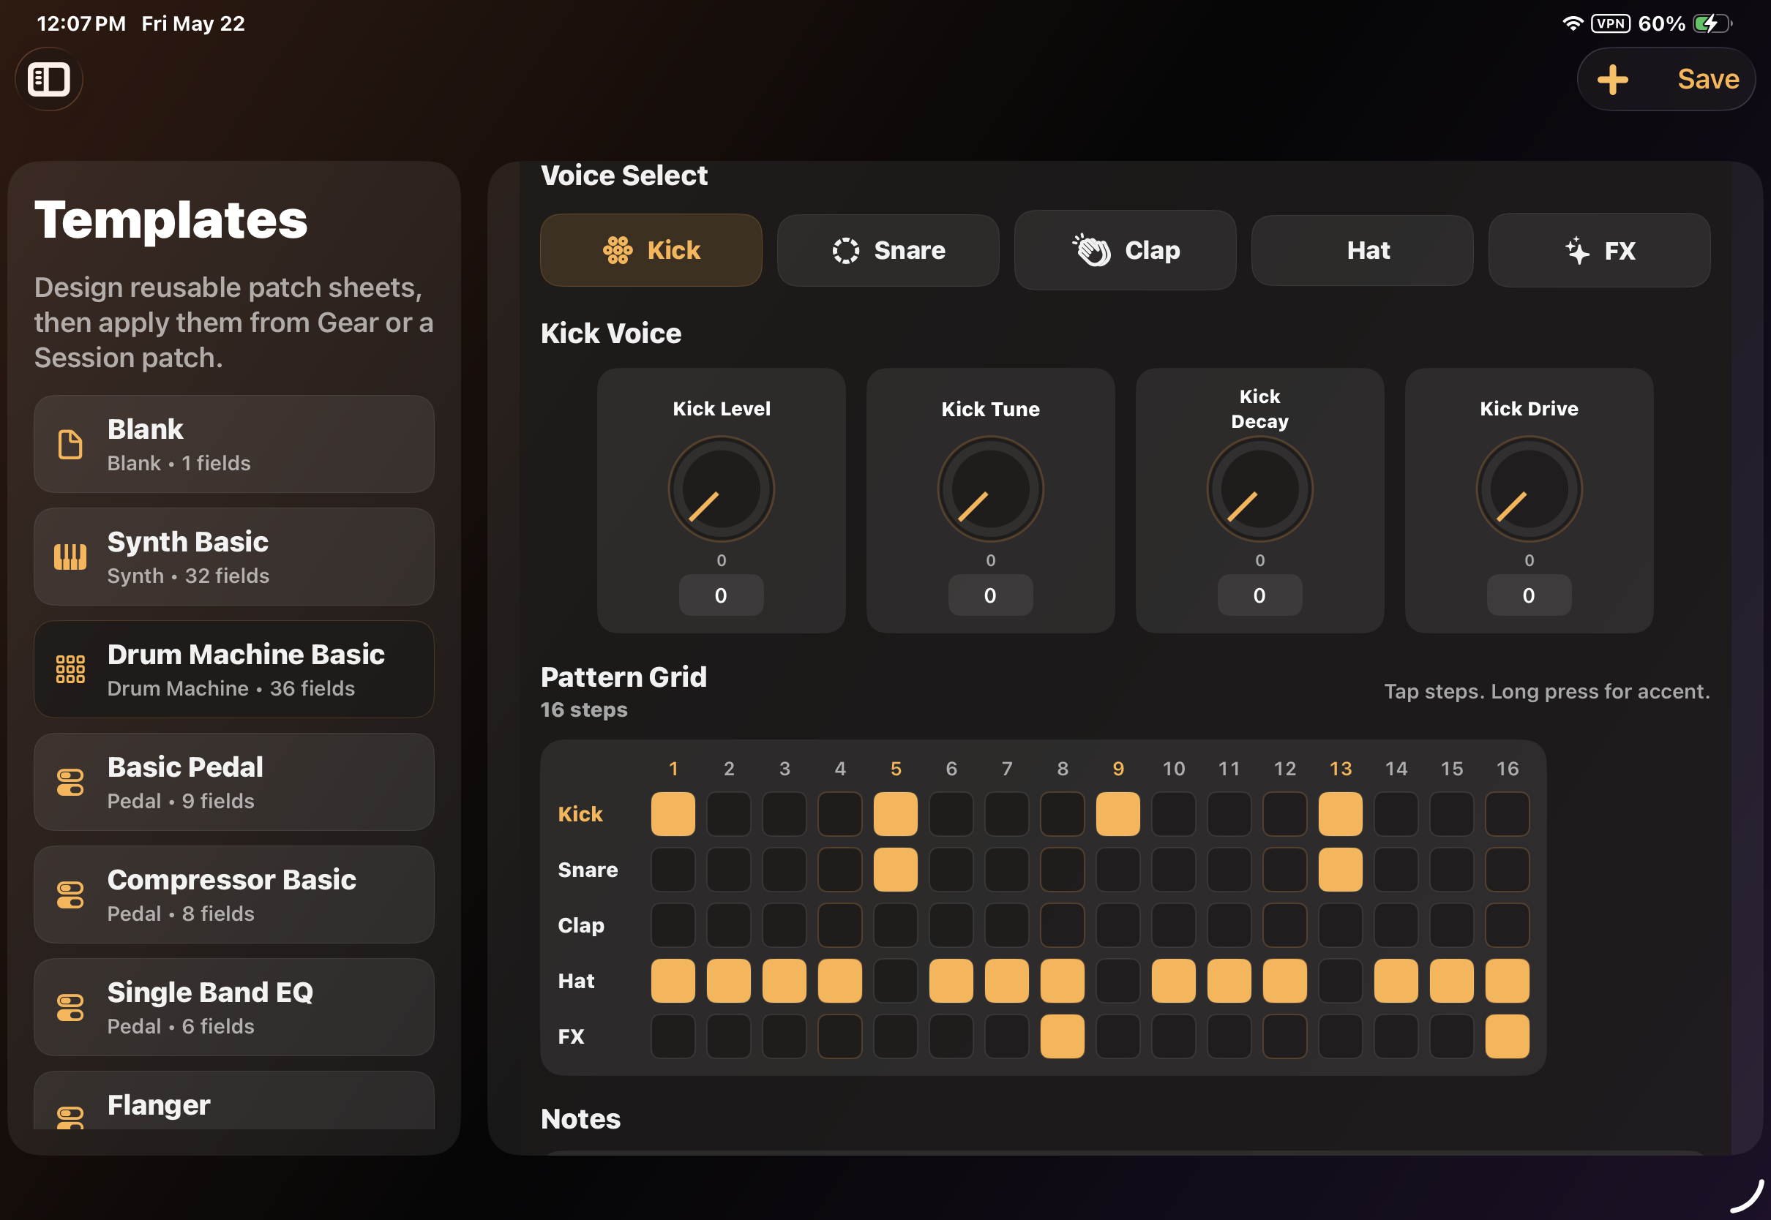
Task: Toggle the sidebar panel icon
Action: (49, 80)
